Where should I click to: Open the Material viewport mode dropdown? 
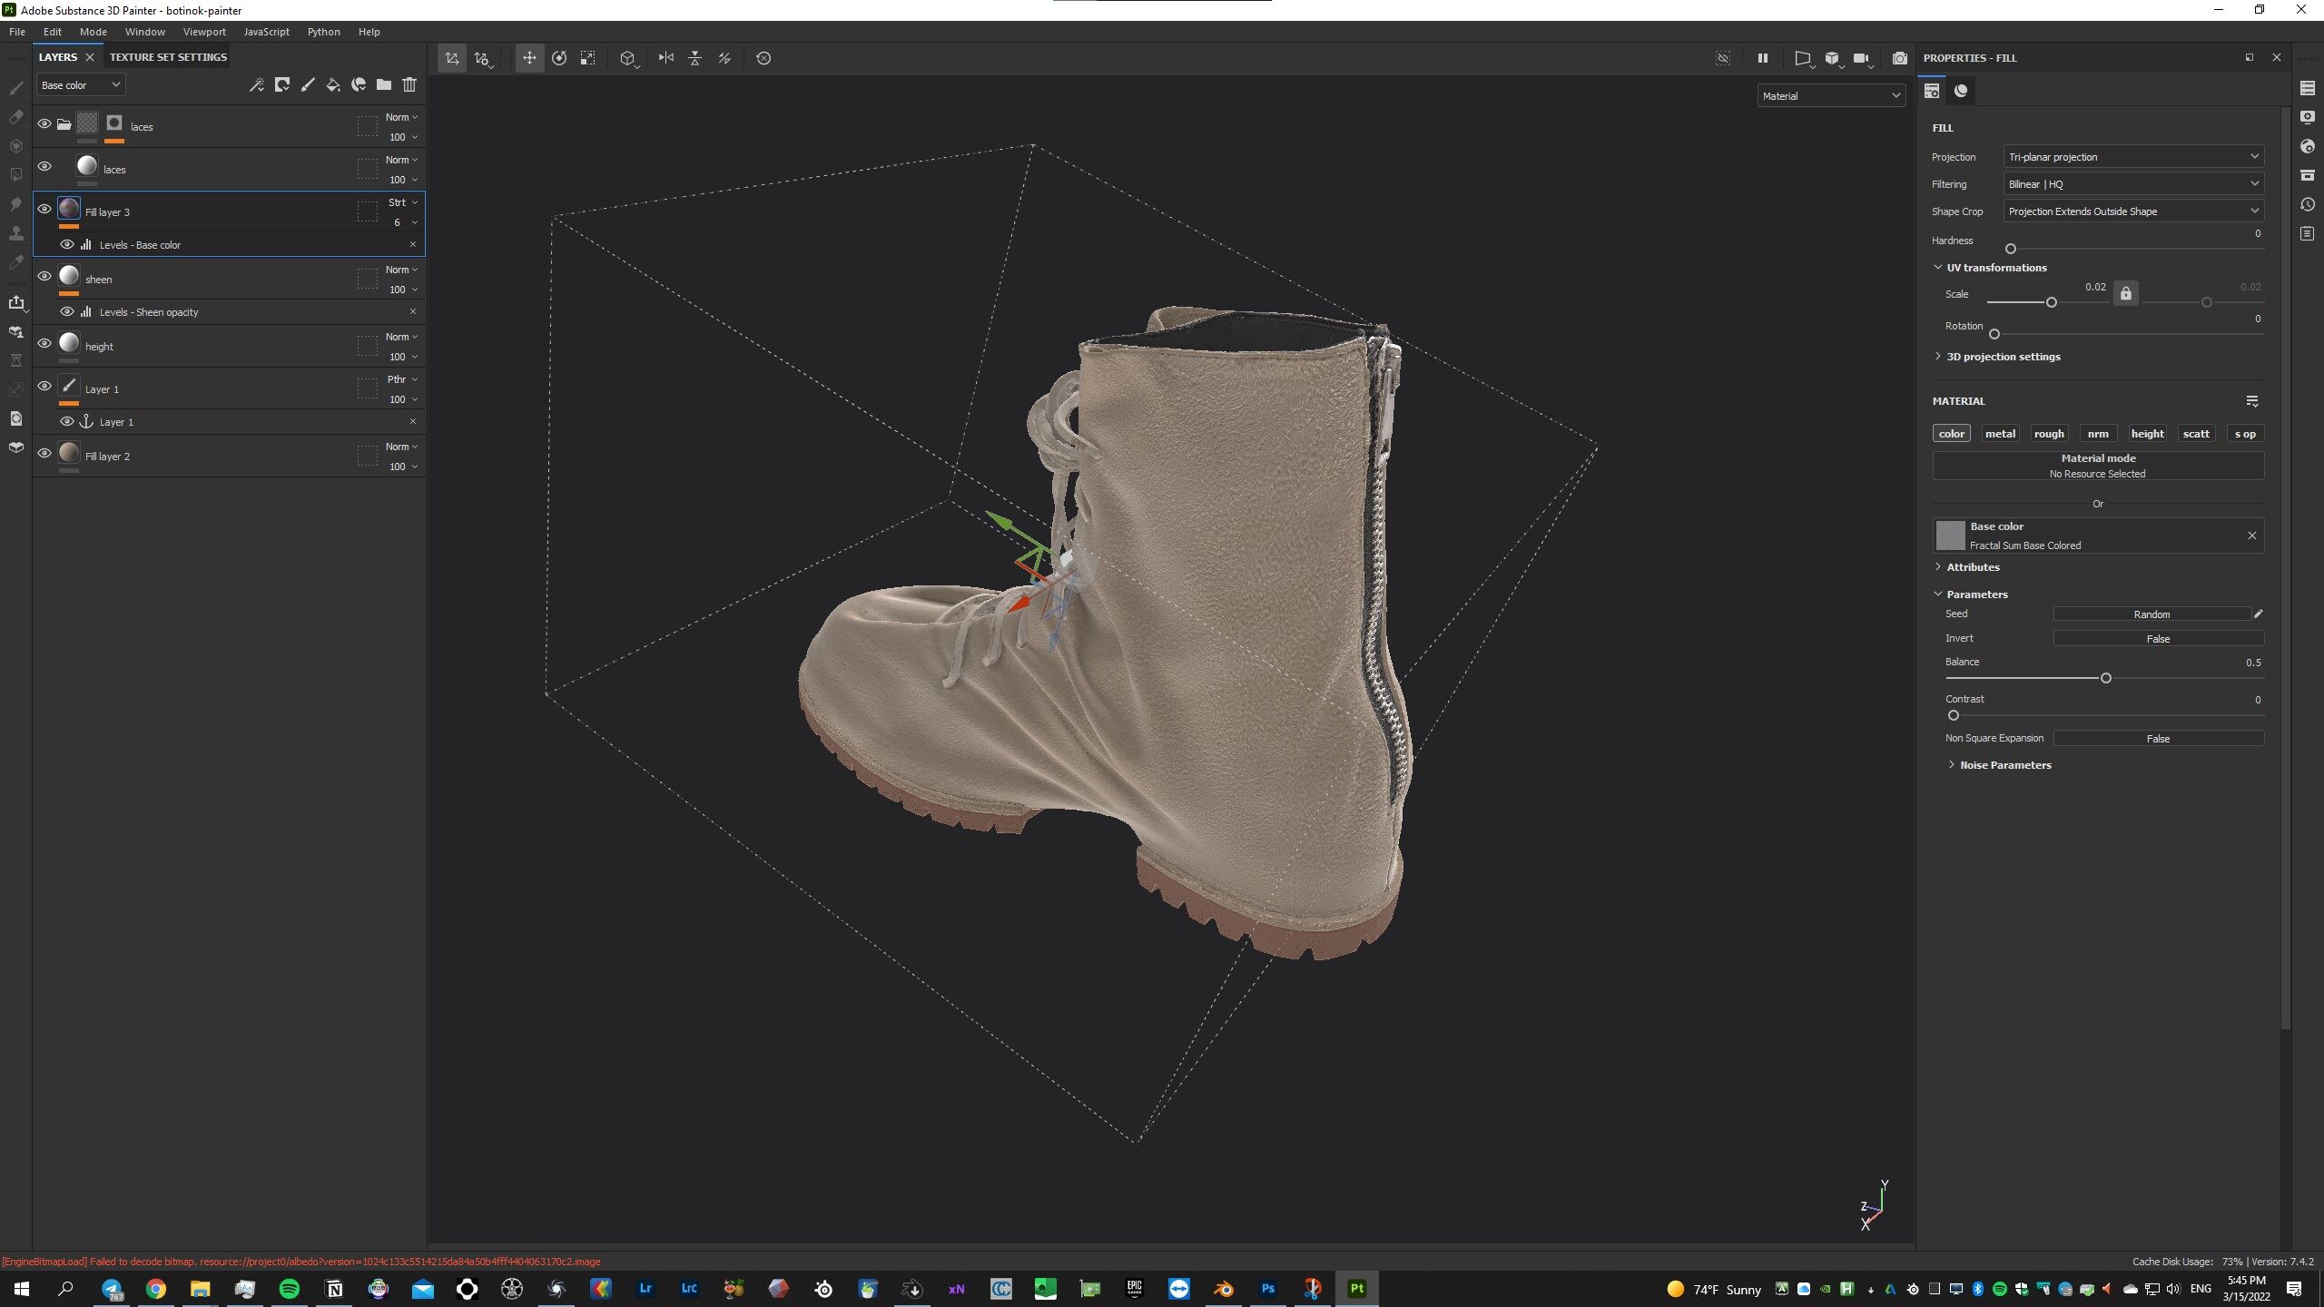click(1831, 95)
